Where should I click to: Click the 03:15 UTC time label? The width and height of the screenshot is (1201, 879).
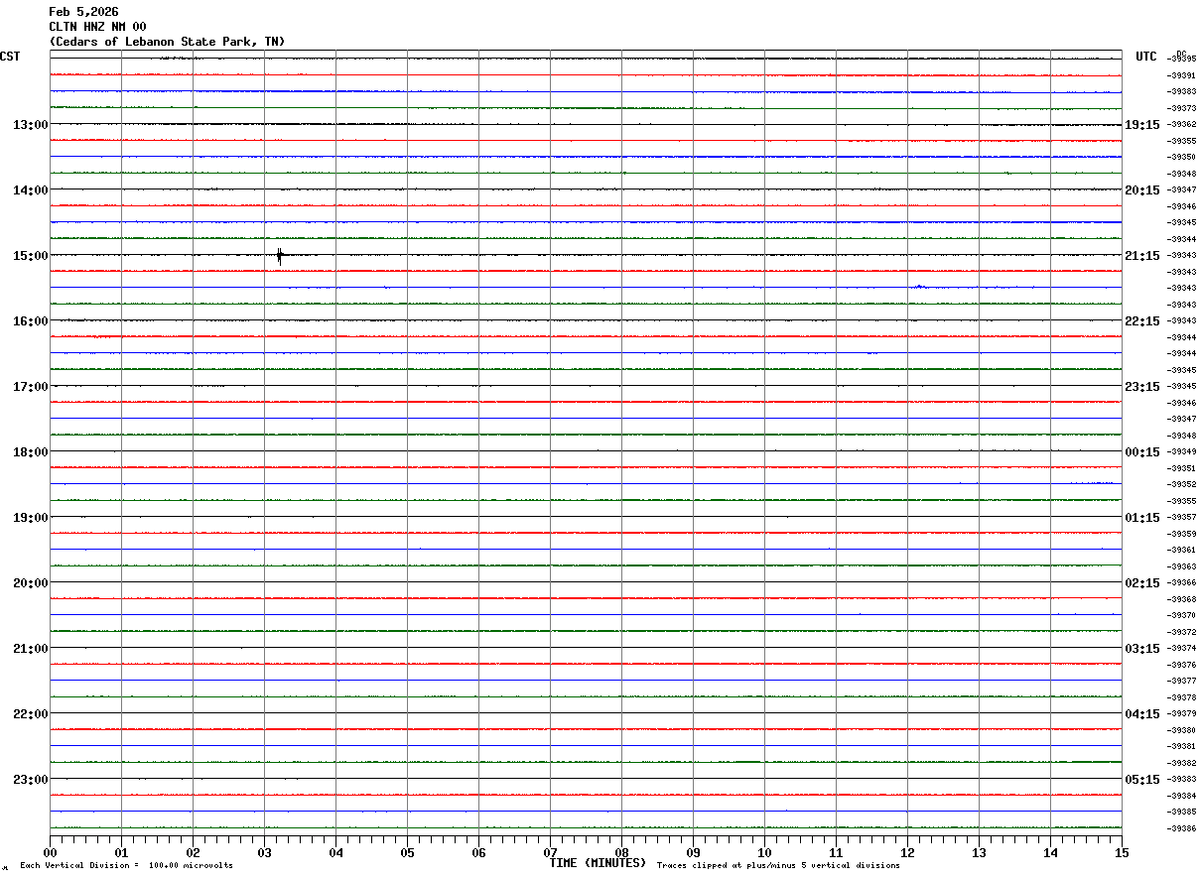pos(1142,649)
